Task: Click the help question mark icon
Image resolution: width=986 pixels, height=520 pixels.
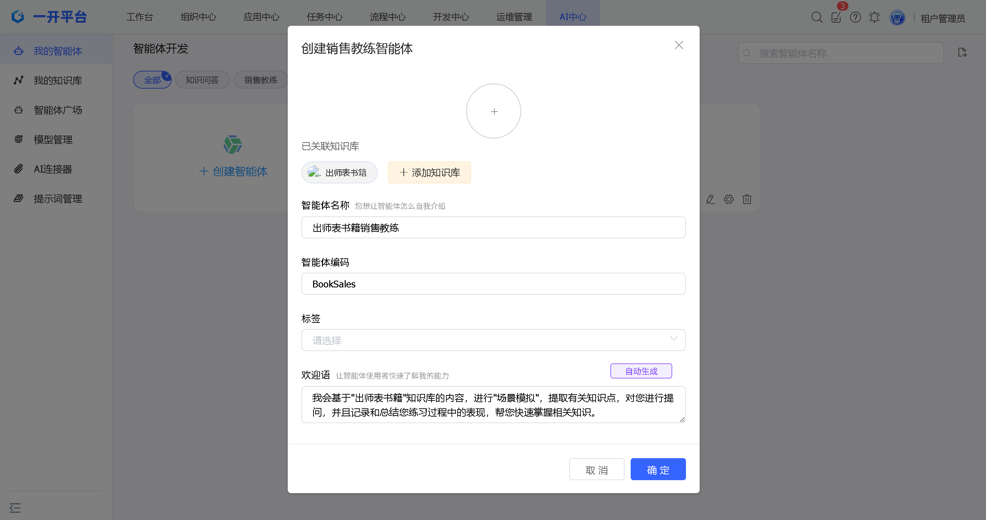Action: click(x=855, y=17)
